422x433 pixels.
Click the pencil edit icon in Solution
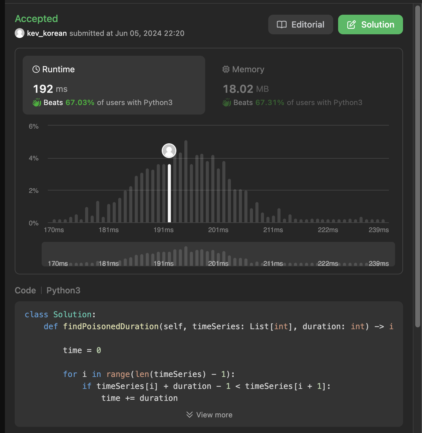click(x=351, y=24)
